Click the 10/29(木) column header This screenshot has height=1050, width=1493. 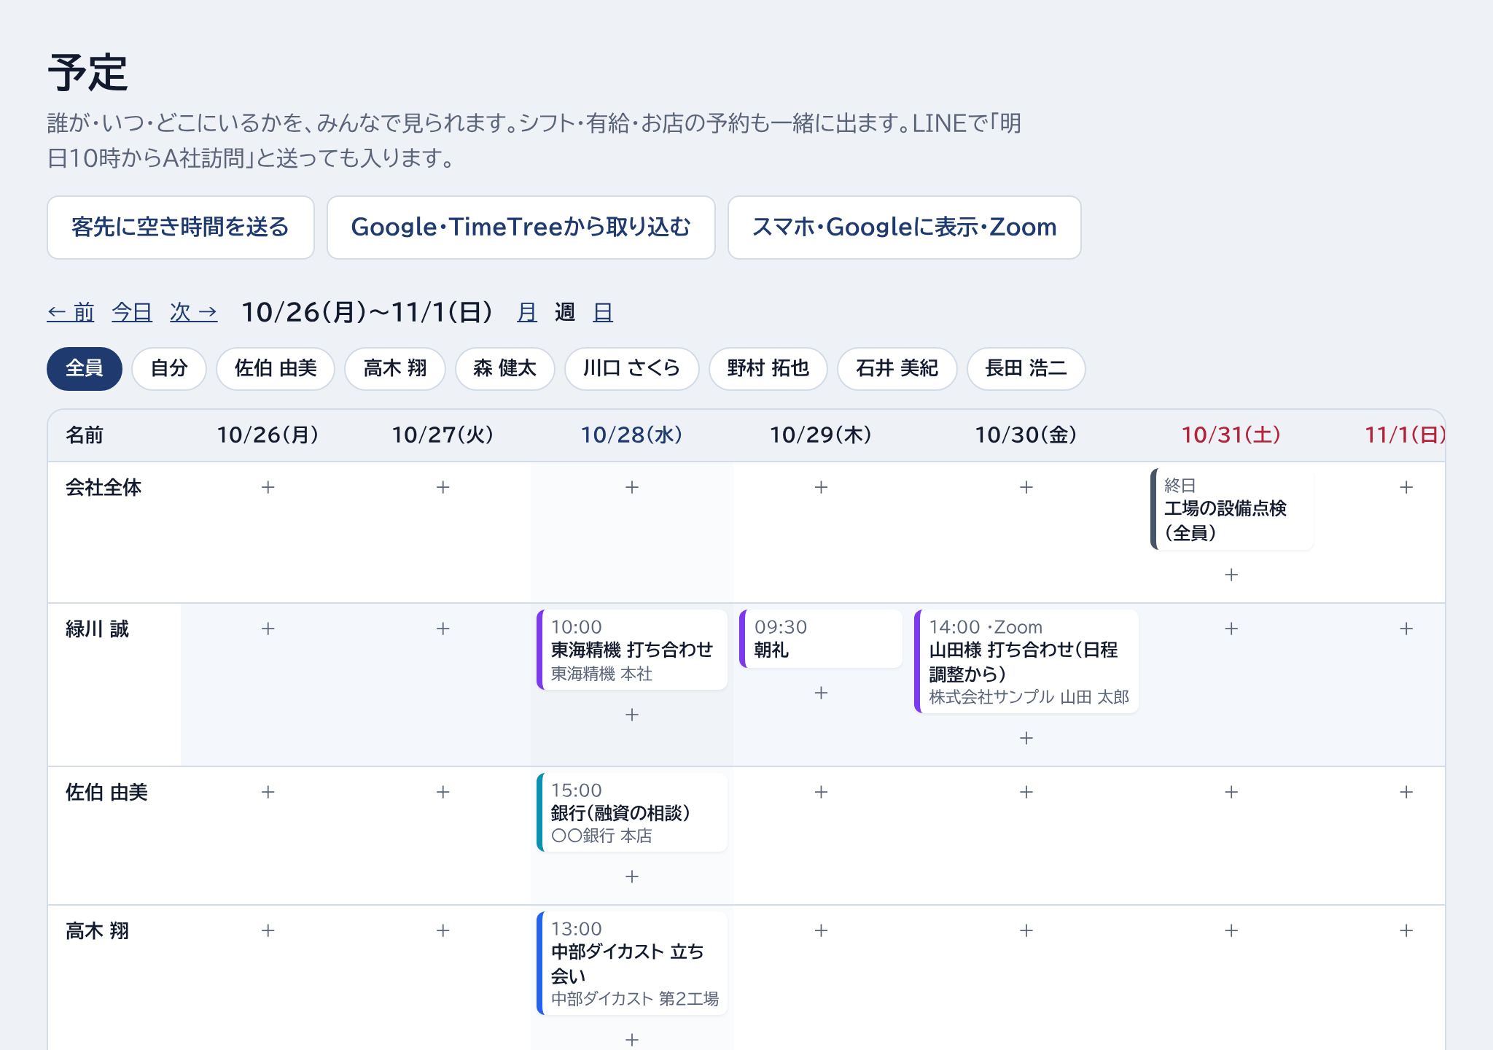pyautogui.click(x=821, y=435)
